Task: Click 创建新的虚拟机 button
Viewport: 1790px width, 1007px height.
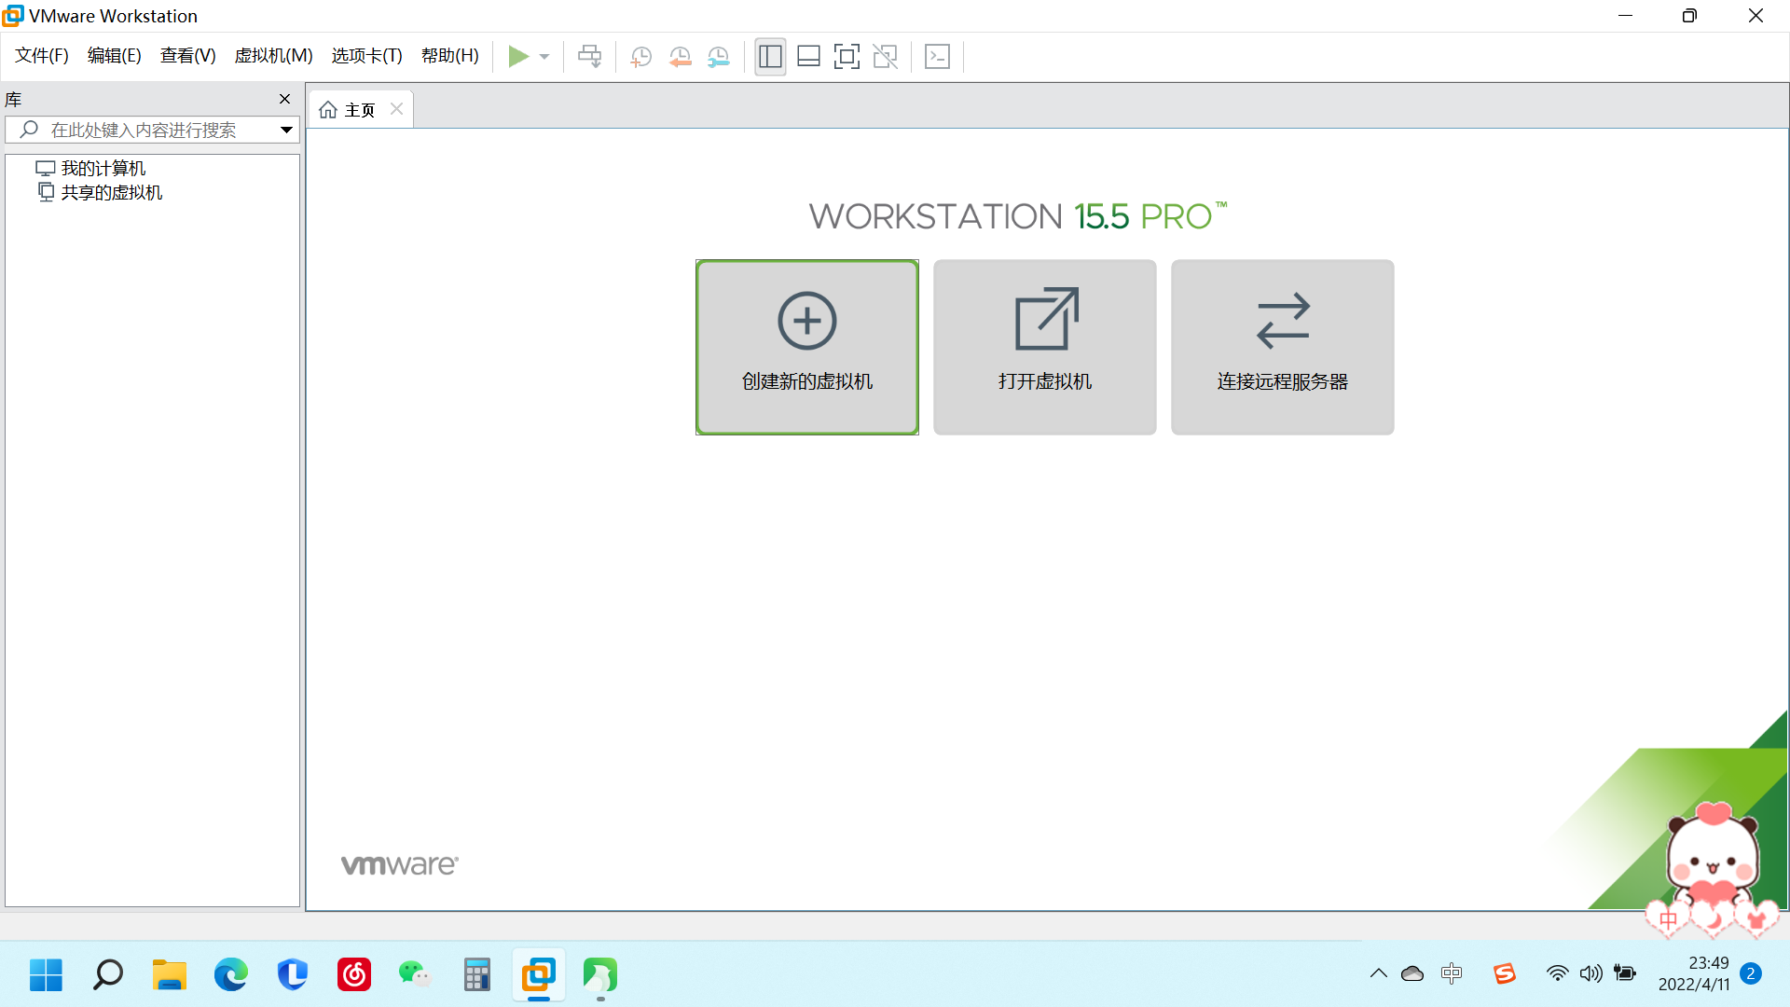Action: point(807,347)
